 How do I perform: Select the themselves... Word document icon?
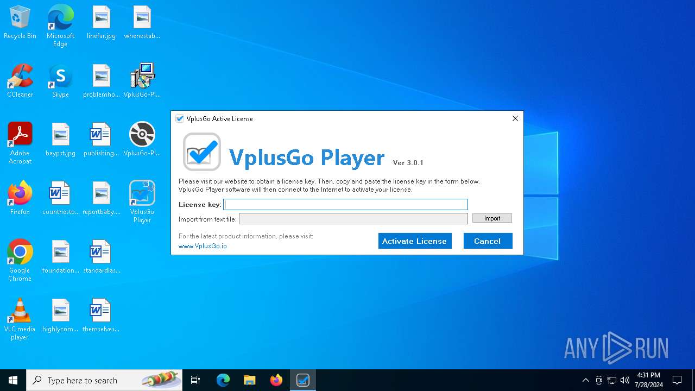(101, 316)
